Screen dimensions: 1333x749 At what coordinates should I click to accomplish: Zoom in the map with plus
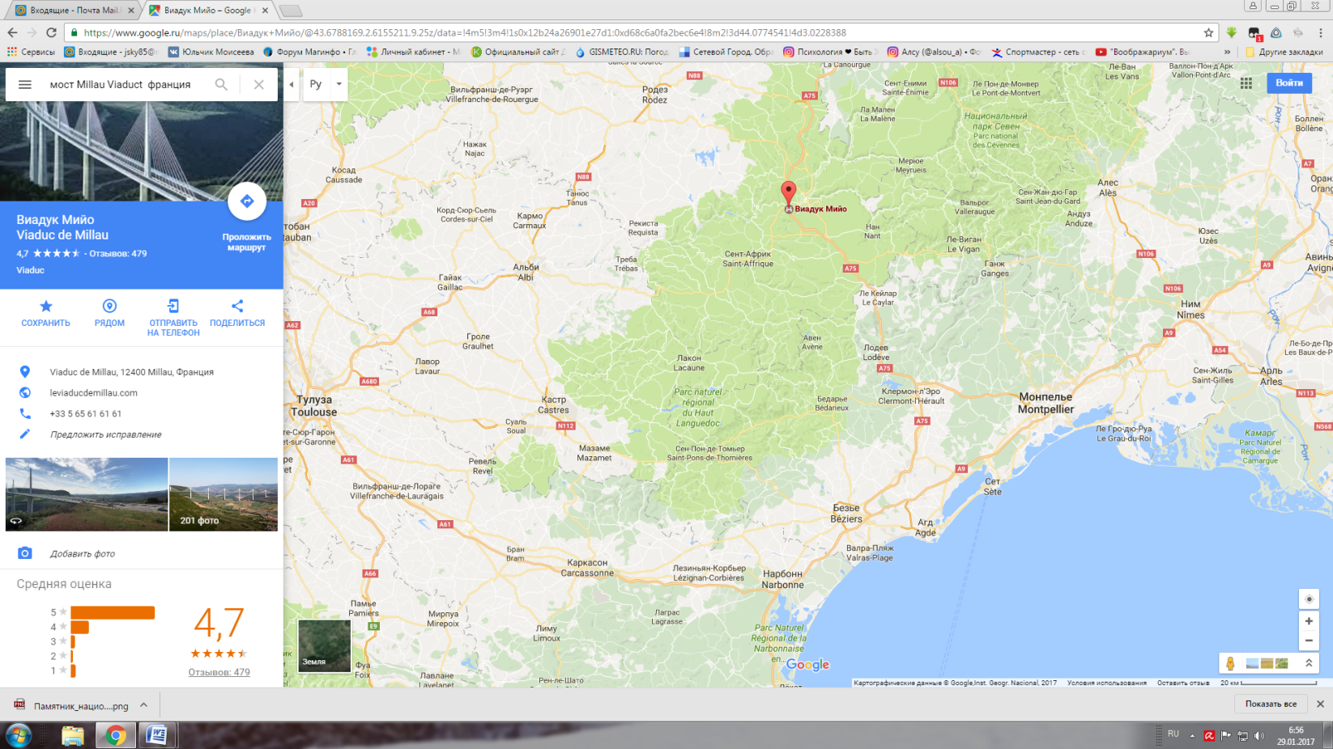click(x=1309, y=621)
